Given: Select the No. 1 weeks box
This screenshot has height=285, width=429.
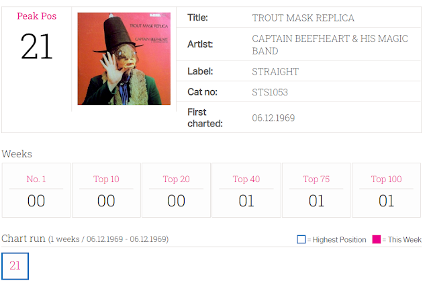Looking at the screenshot, I should tap(36, 190).
